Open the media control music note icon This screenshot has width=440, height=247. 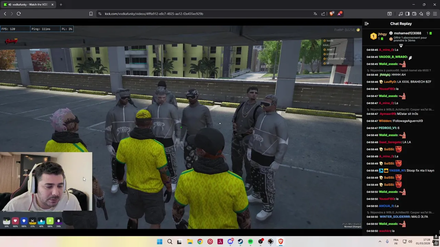[400, 14]
